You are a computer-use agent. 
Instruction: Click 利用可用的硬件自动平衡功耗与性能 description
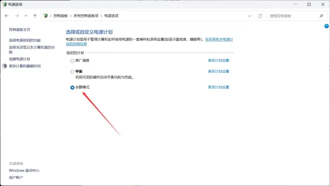[104, 77]
